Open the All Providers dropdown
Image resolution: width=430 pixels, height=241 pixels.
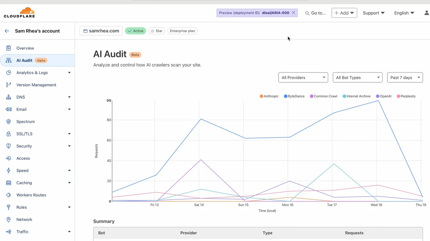click(x=303, y=77)
